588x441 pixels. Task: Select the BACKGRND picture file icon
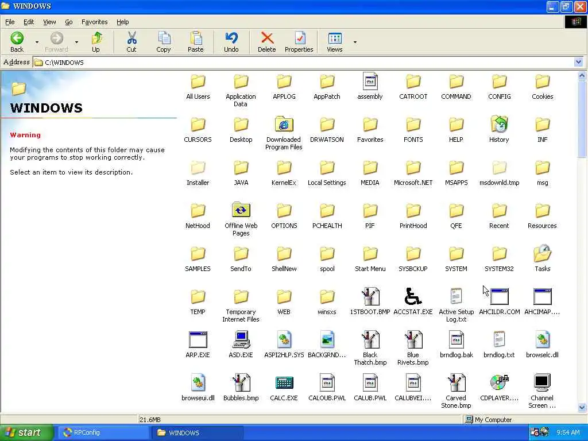(327, 340)
